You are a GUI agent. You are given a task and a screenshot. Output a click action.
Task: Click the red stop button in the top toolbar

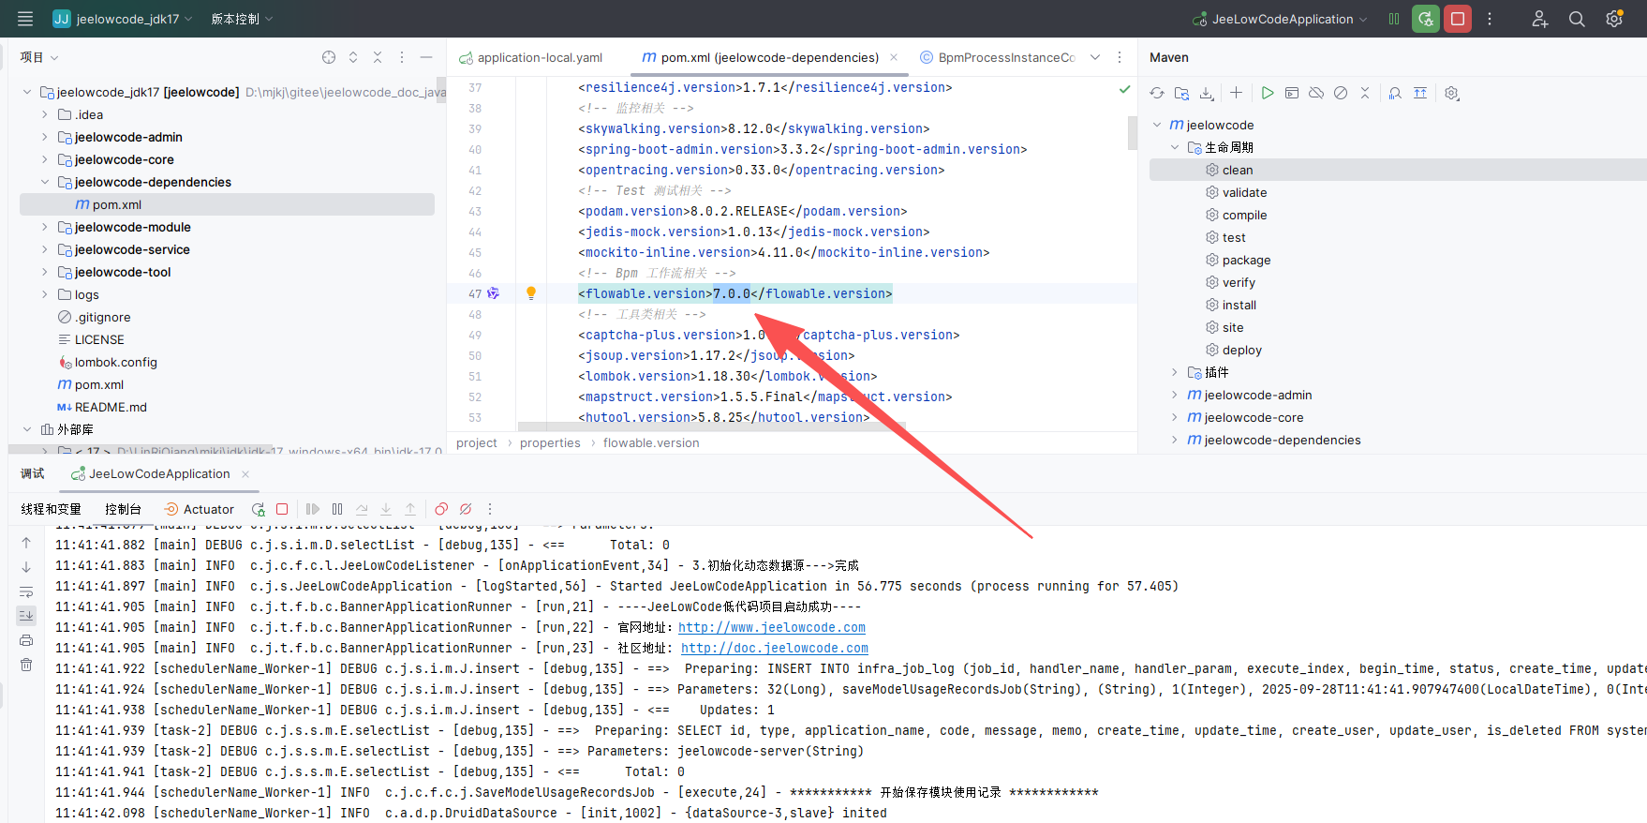pyautogui.click(x=1457, y=19)
